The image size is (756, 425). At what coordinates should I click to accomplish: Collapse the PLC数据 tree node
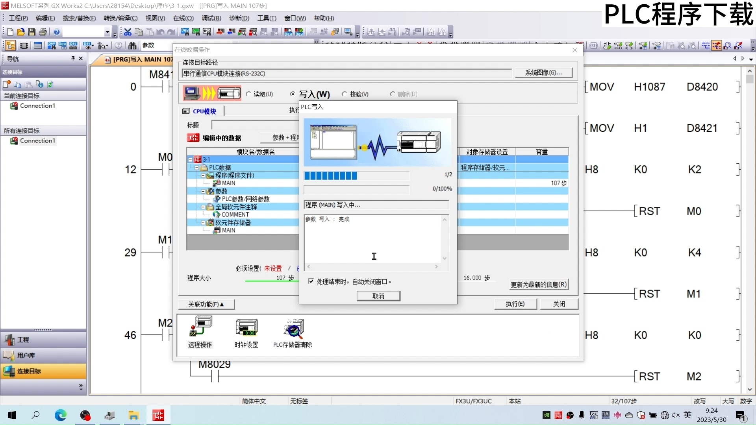pos(197,167)
